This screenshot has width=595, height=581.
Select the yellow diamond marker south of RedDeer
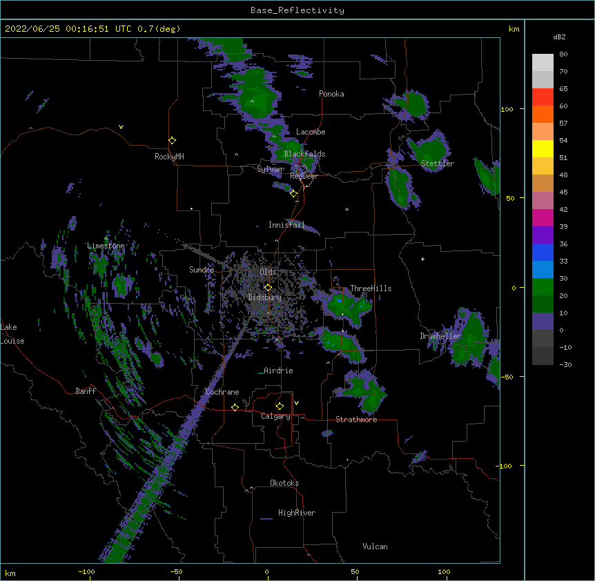click(293, 194)
